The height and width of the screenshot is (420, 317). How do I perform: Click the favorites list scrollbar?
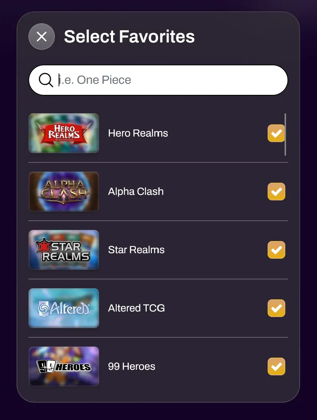pyautogui.click(x=286, y=134)
